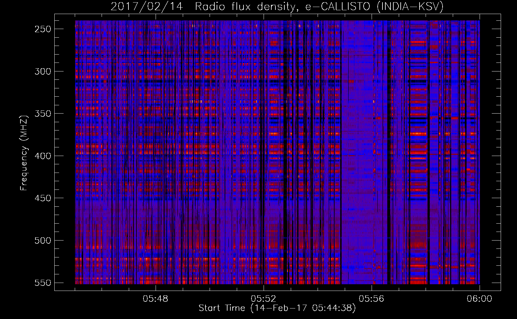Click the 250 frequency tick label
Viewport: 517px width, 319px height.
tap(42, 29)
